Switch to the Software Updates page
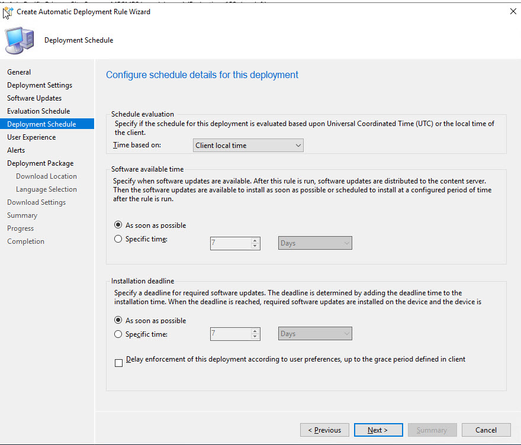The width and height of the screenshot is (521, 445). point(34,98)
